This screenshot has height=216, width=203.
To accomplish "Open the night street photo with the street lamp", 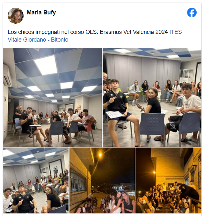I will point(102,180).
